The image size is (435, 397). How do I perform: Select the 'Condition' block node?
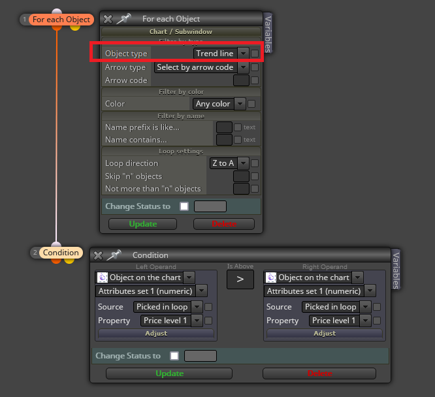coord(61,253)
